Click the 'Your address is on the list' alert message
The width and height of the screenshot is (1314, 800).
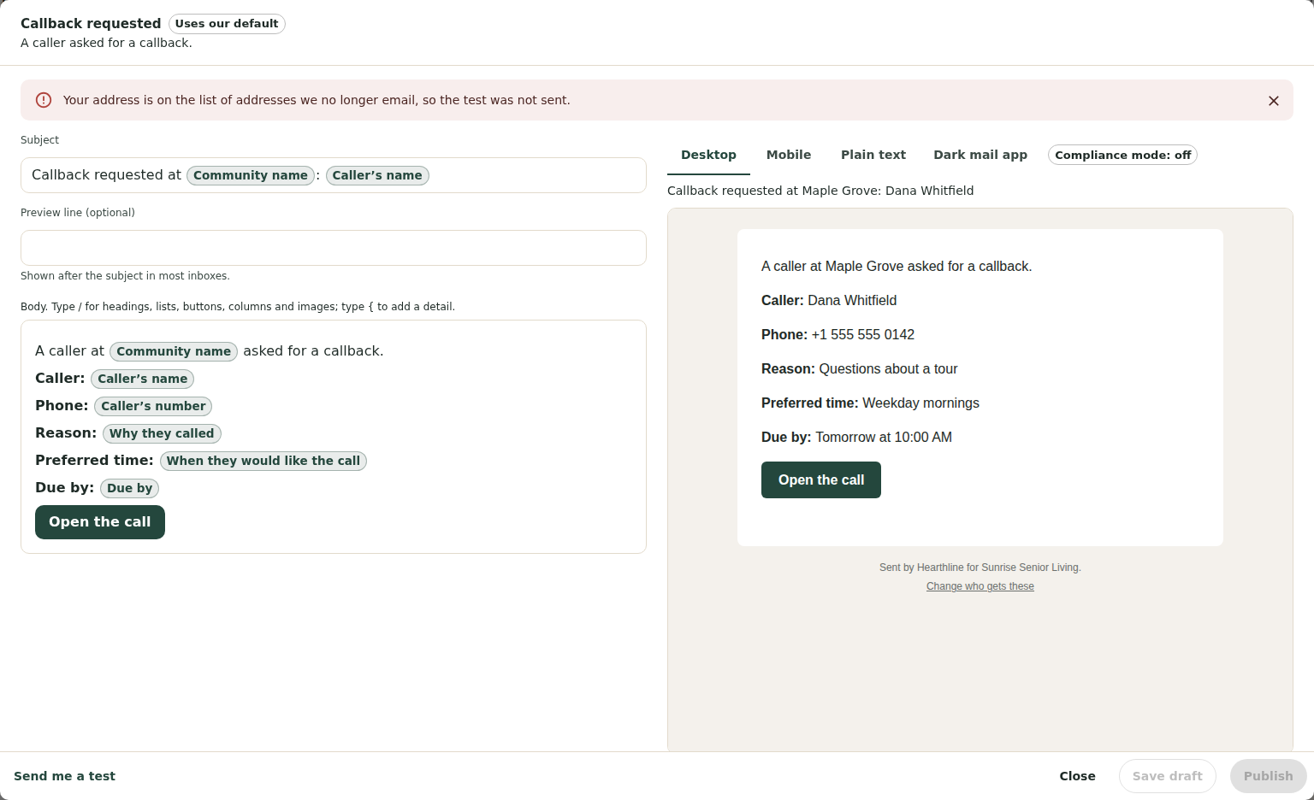(x=317, y=100)
